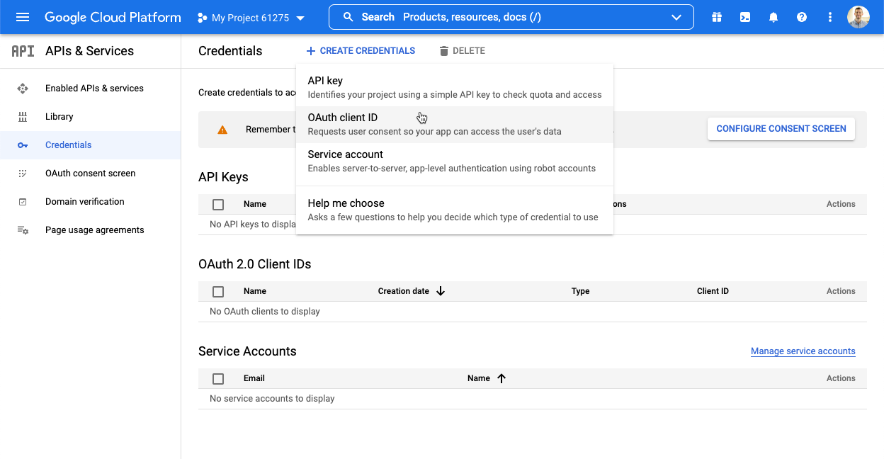
Task: Click the Creation date column header
Action: coord(404,291)
